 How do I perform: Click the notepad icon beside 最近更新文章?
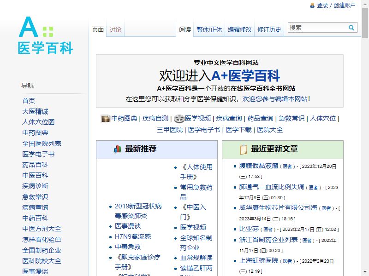[244, 149]
